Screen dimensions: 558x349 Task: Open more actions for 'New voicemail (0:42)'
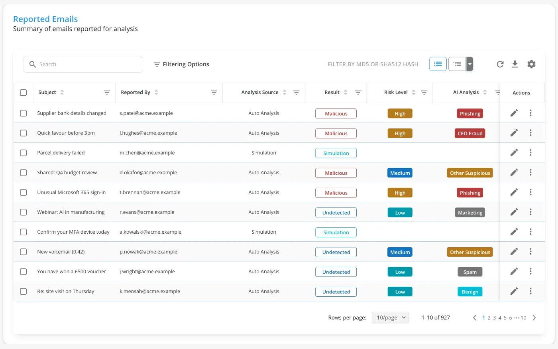(x=530, y=251)
